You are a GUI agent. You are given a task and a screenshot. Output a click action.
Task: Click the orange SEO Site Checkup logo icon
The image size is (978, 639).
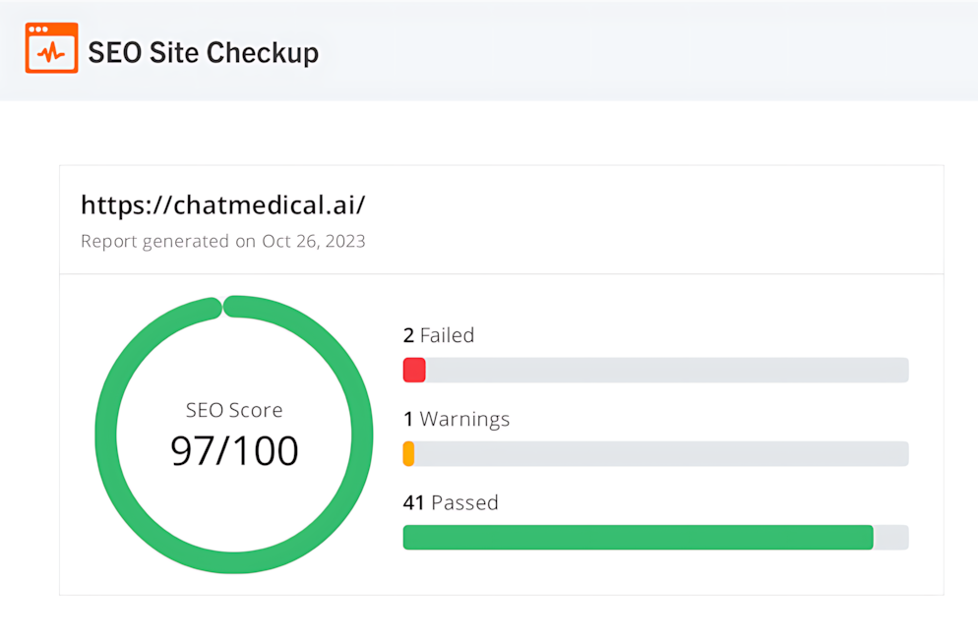[x=51, y=48]
